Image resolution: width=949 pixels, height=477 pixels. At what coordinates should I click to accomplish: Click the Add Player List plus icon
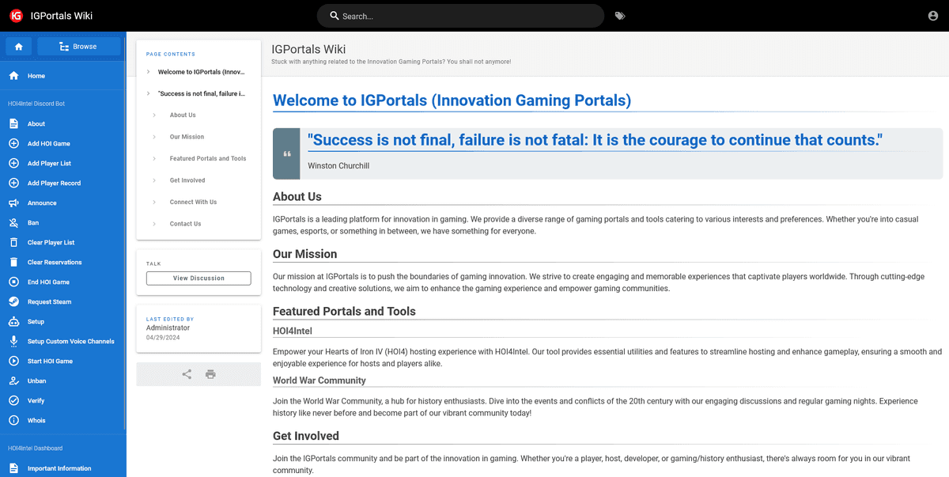pyautogui.click(x=13, y=163)
